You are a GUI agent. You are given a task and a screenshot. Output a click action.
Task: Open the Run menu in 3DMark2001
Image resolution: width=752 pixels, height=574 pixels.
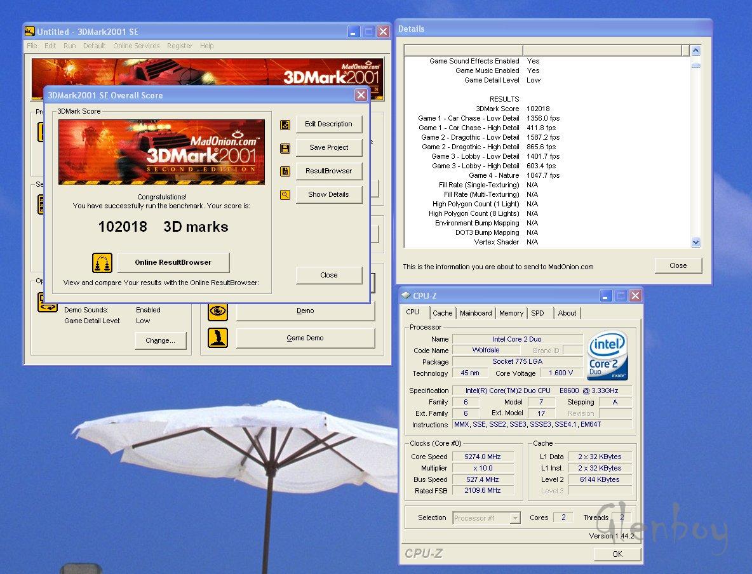point(69,46)
